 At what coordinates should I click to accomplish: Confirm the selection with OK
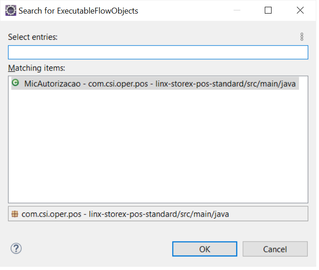tap(205, 249)
